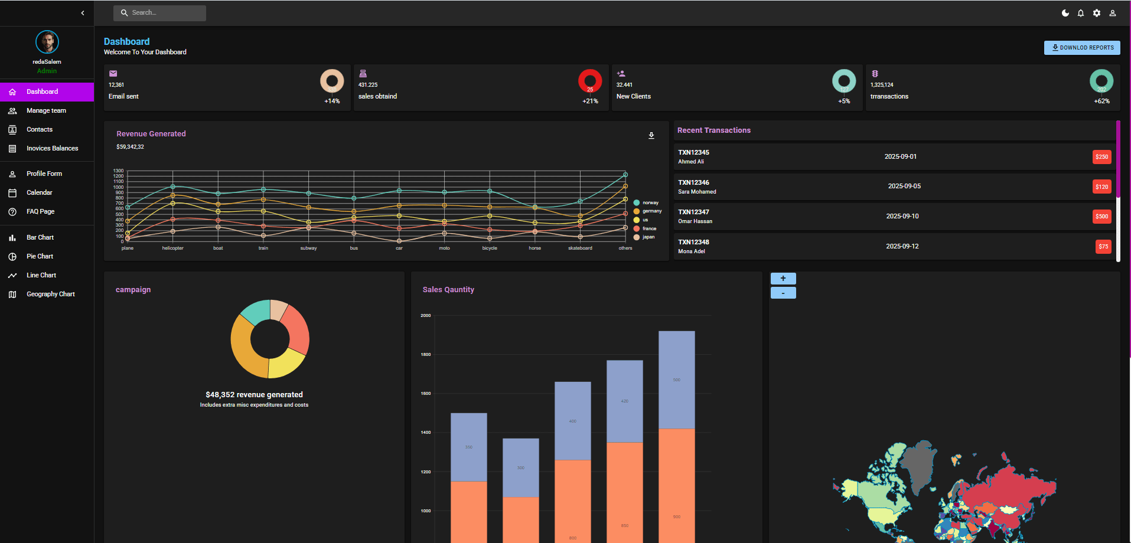Open the Line Chart page

coord(41,275)
